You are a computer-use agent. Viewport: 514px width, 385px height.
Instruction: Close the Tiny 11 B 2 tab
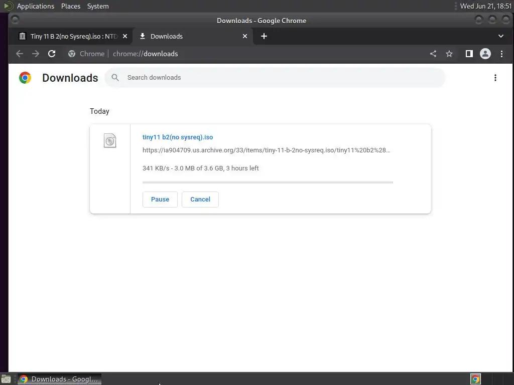click(x=125, y=36)
